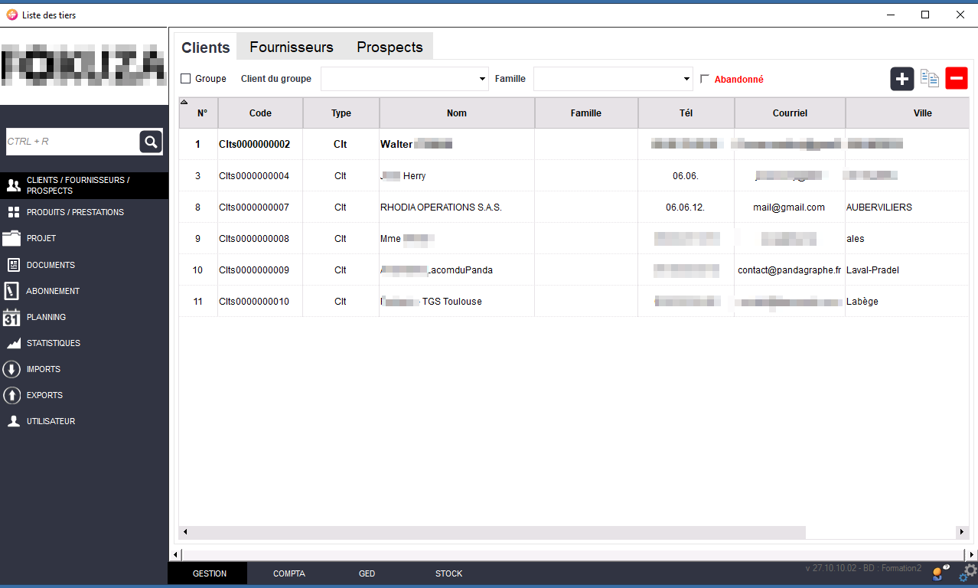Viewport: 978px width, 588px height.
Task: Open the settings gears icon at bottom right
Action: click(x=969, y=573)
